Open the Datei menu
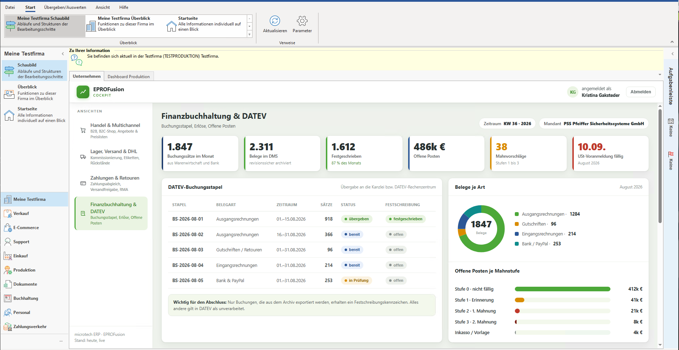The width and height of the screenshot is (679, 350). point(10,7)
